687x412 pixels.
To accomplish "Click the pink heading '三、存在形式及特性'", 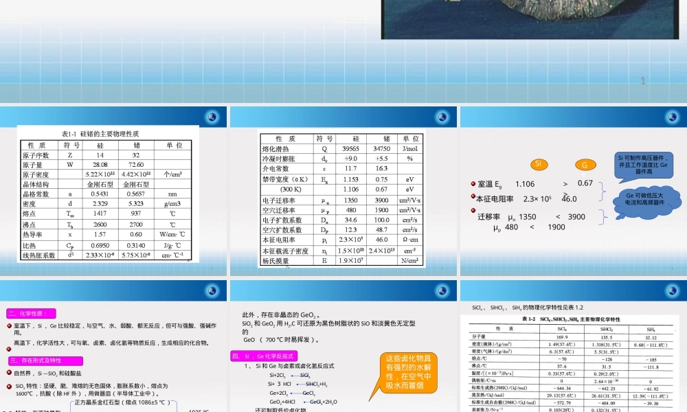I will pyautogui.click(x=45, y=360).
